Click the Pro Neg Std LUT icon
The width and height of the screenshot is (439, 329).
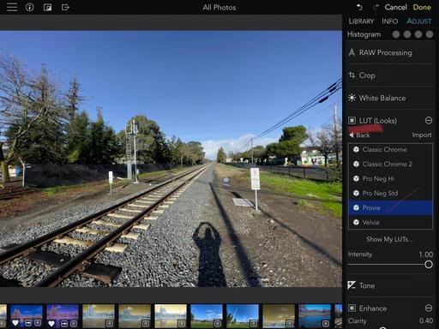pyautogui.click(x=356, y=193)
